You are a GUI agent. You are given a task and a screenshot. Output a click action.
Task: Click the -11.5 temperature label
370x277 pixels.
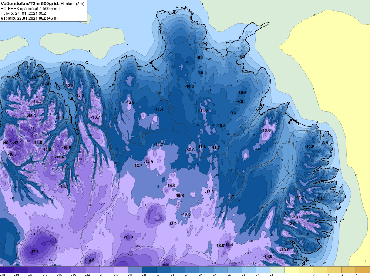203,110
